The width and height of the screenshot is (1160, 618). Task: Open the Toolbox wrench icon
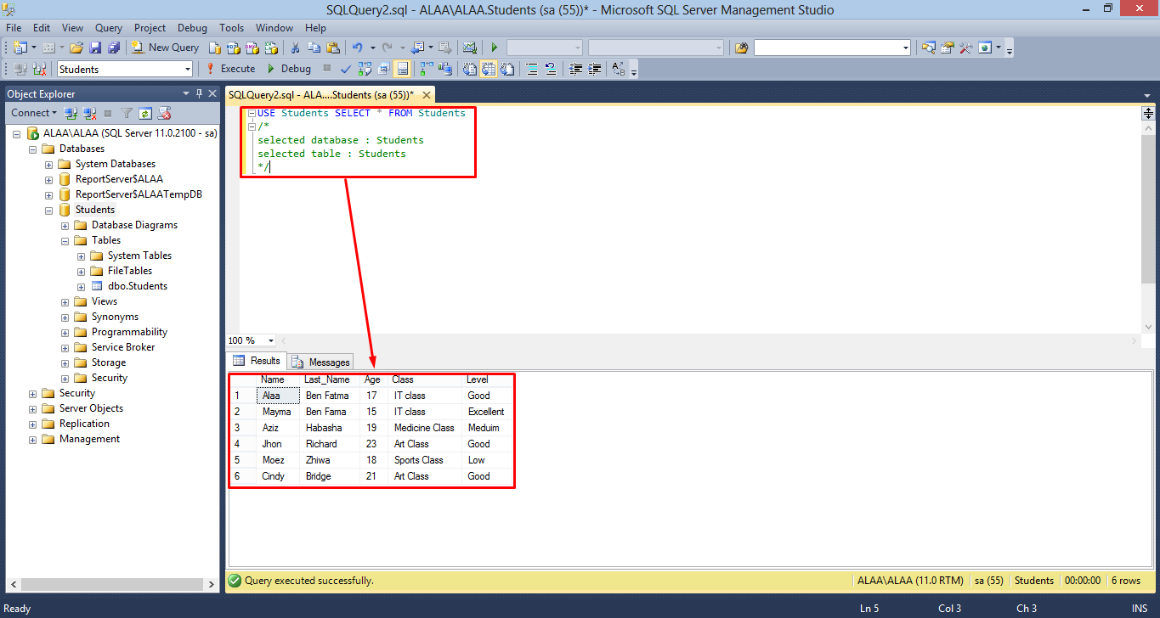pos(965,48)
